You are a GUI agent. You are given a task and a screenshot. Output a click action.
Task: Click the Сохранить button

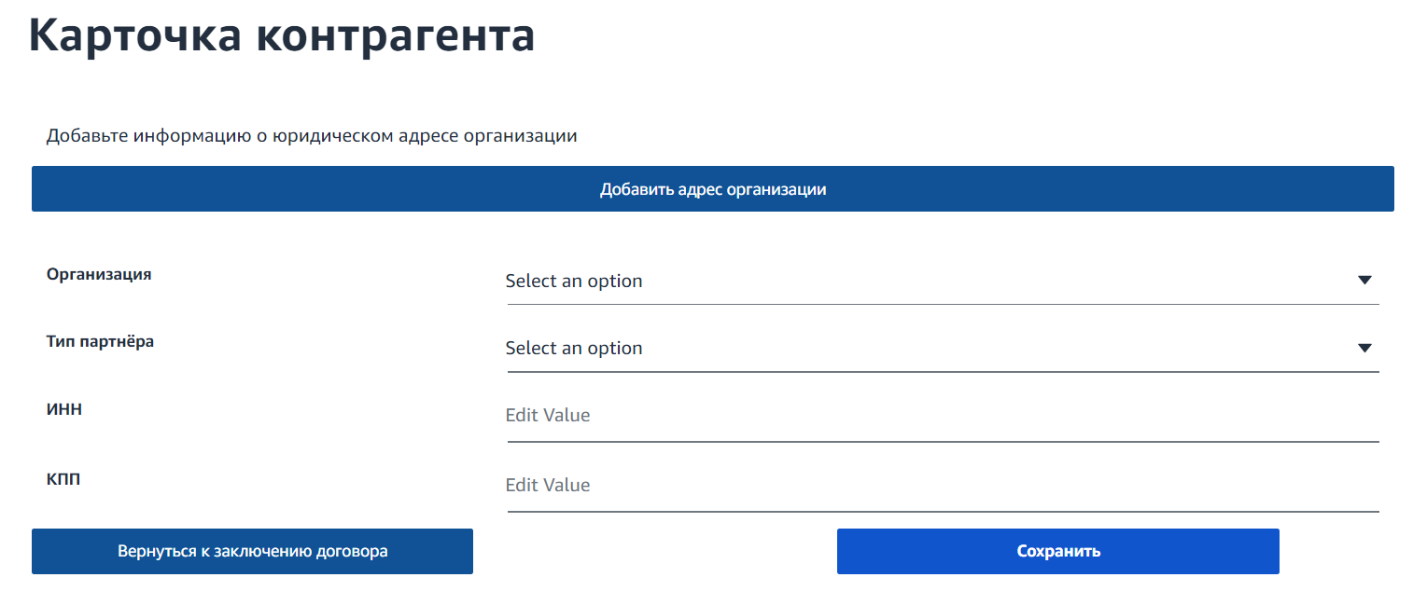point(1058,551)
